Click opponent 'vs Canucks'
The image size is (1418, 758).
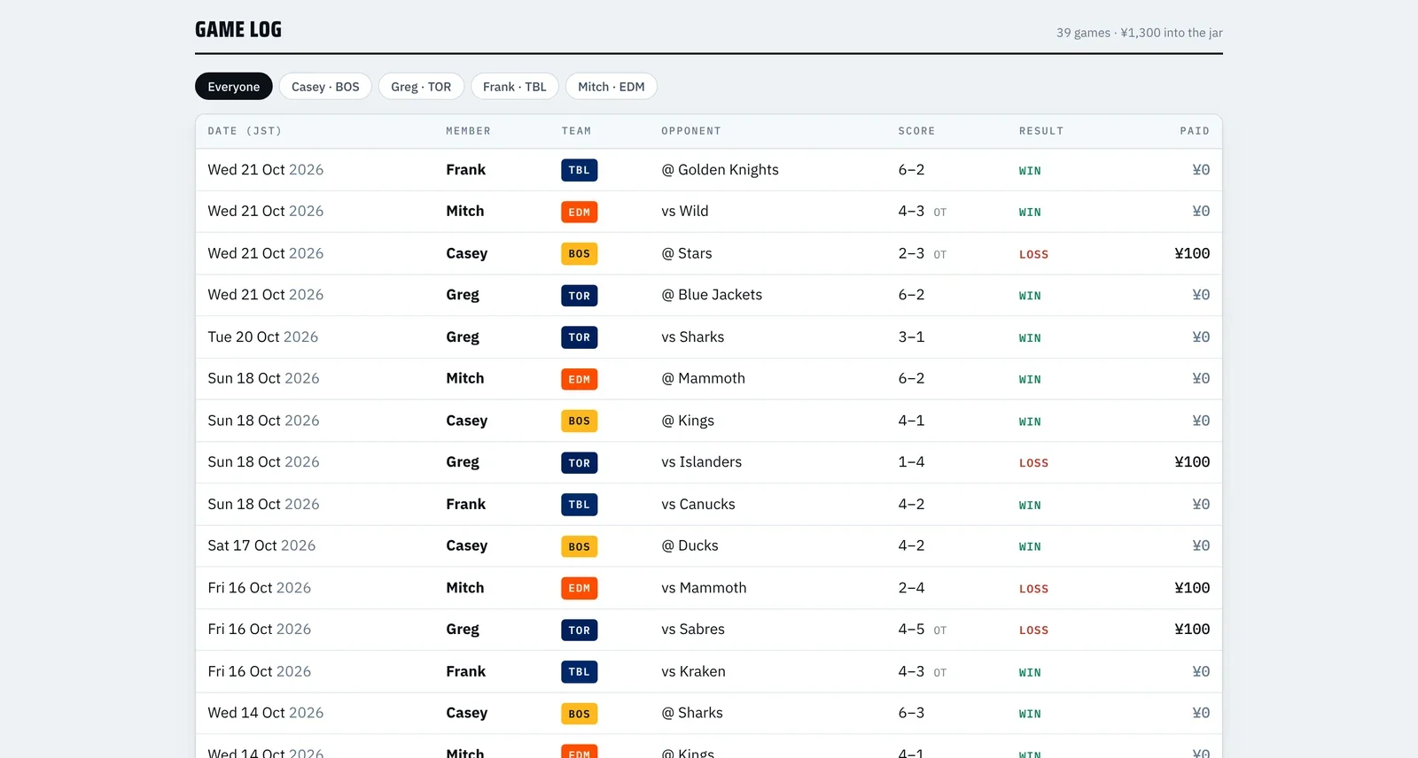point(698,505)
